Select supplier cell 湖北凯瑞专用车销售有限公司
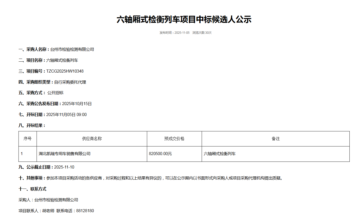Viewport: 358px width, 219px height. 65,154
